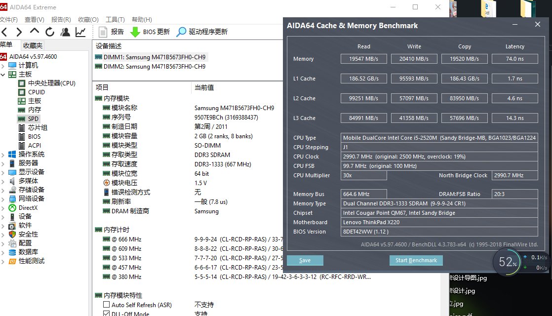Open the user/favorites person icon in toolbar
This screenshot has height=316, width=552.
[65, 32]
